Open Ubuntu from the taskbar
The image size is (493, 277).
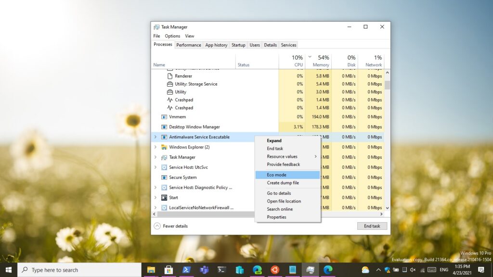[275, 270]
